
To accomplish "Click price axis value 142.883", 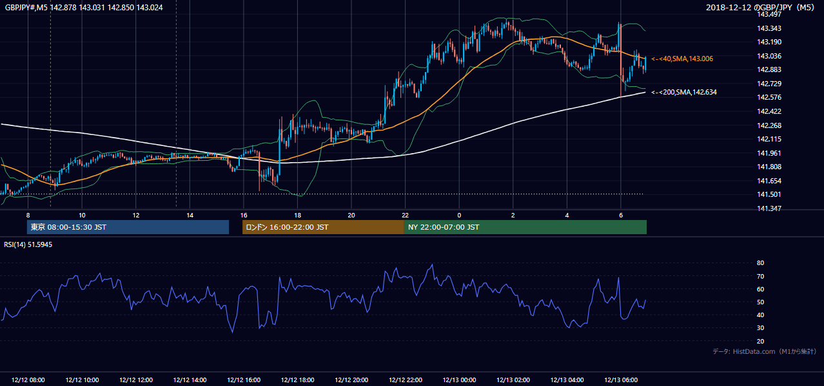I will (x=769, y=69).
